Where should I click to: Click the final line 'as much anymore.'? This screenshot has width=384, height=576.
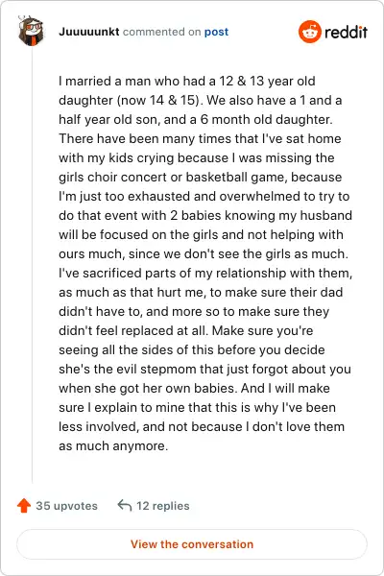pyautogui.click(x=113, y=446)
